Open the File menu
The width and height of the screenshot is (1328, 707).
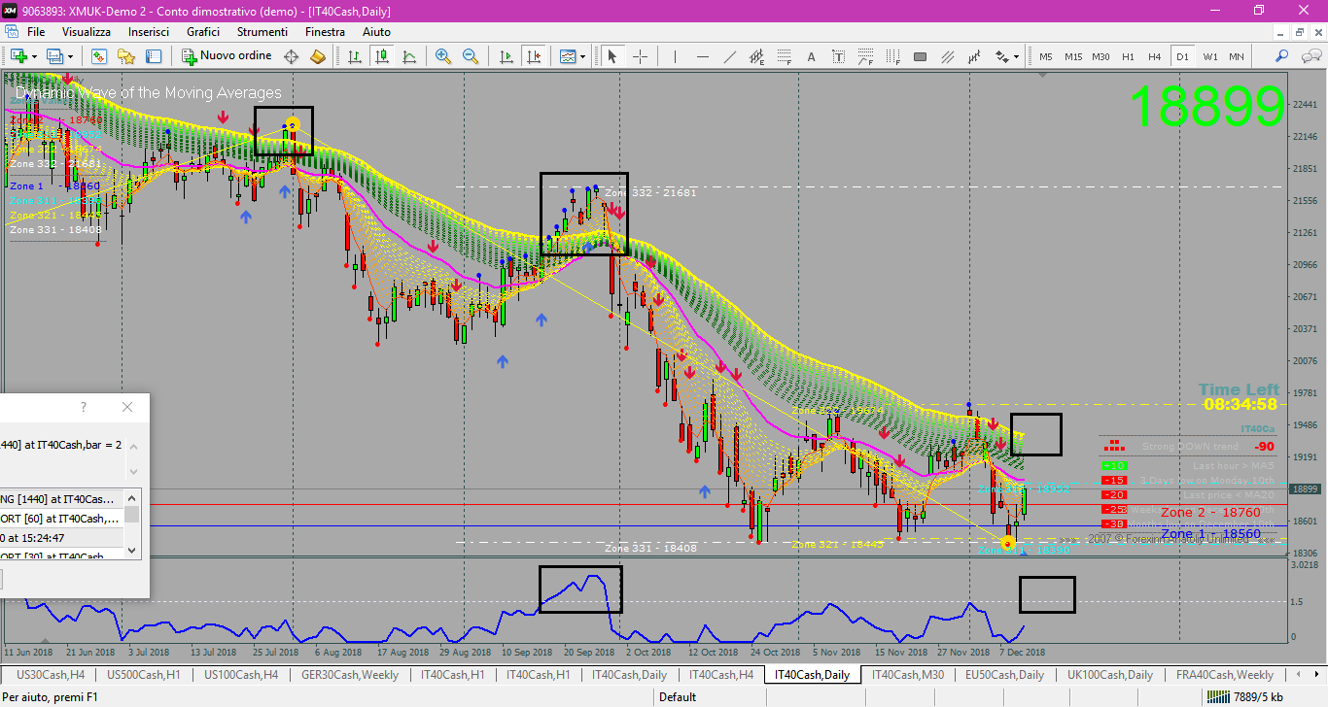click(36, 32)
